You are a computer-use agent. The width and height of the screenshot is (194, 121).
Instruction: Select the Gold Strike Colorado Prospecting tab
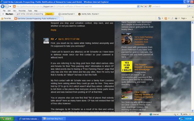click(x=36, y=18)
